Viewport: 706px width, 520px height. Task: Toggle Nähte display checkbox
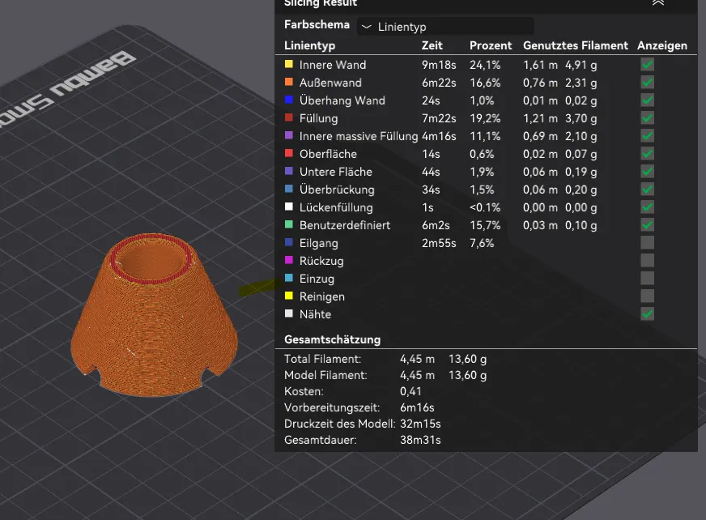(x=648, y=314)
